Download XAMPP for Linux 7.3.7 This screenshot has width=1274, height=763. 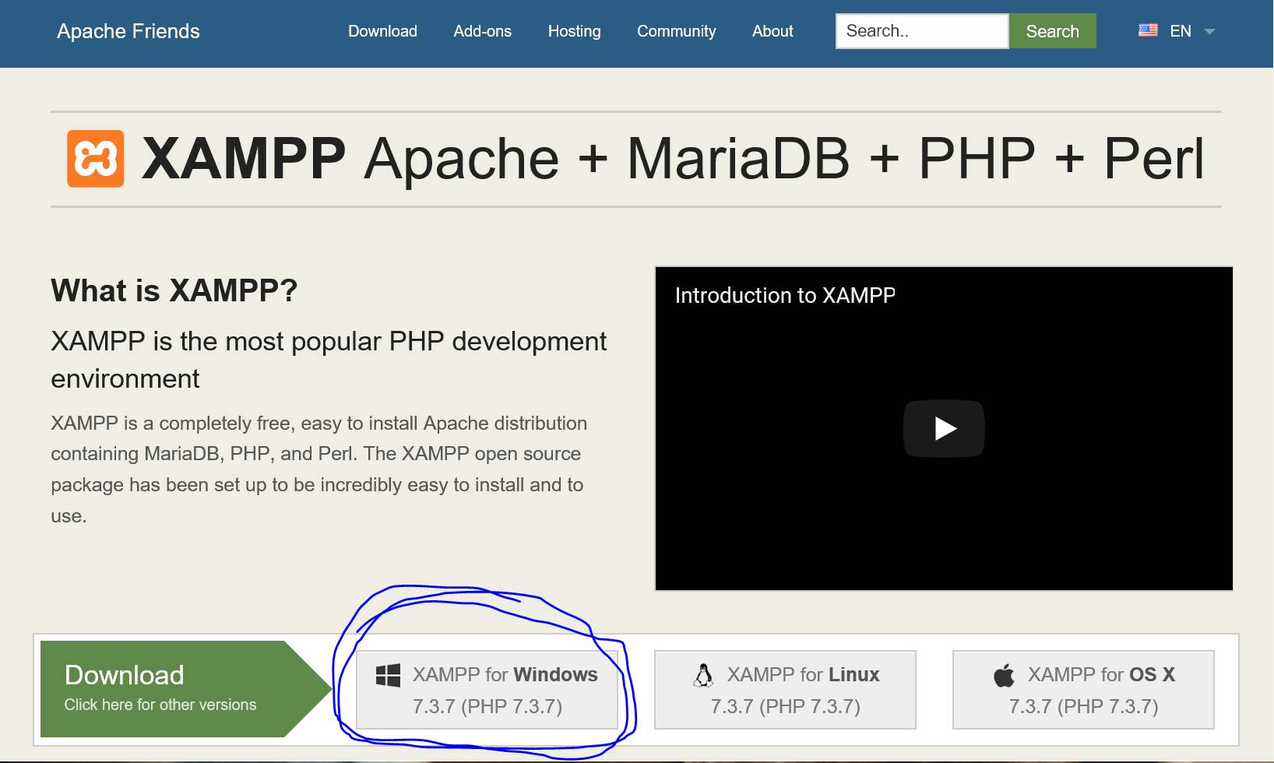(x=785, y=690)
